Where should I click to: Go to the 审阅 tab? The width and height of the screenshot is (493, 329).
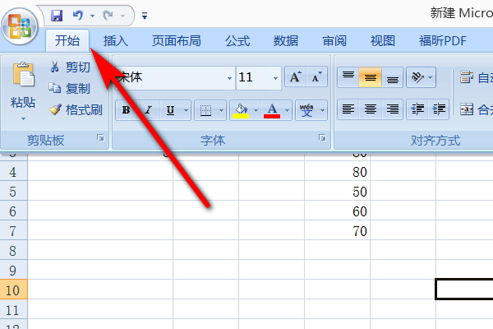click(x=334, y=41)
